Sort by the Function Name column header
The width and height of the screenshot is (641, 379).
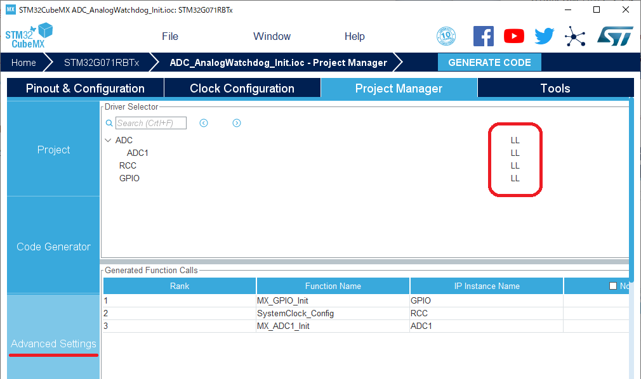pos(333,286)
